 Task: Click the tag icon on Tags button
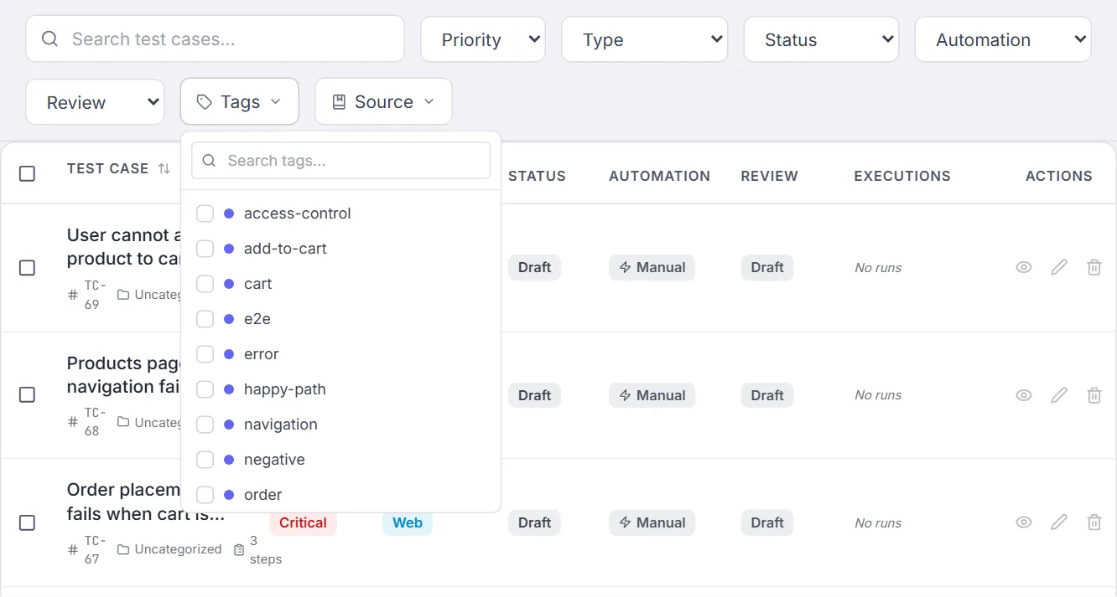click(204, 102)
